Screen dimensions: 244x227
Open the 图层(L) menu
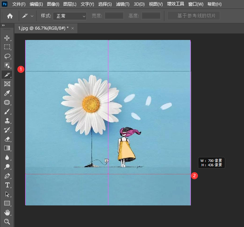coord(69,4)
